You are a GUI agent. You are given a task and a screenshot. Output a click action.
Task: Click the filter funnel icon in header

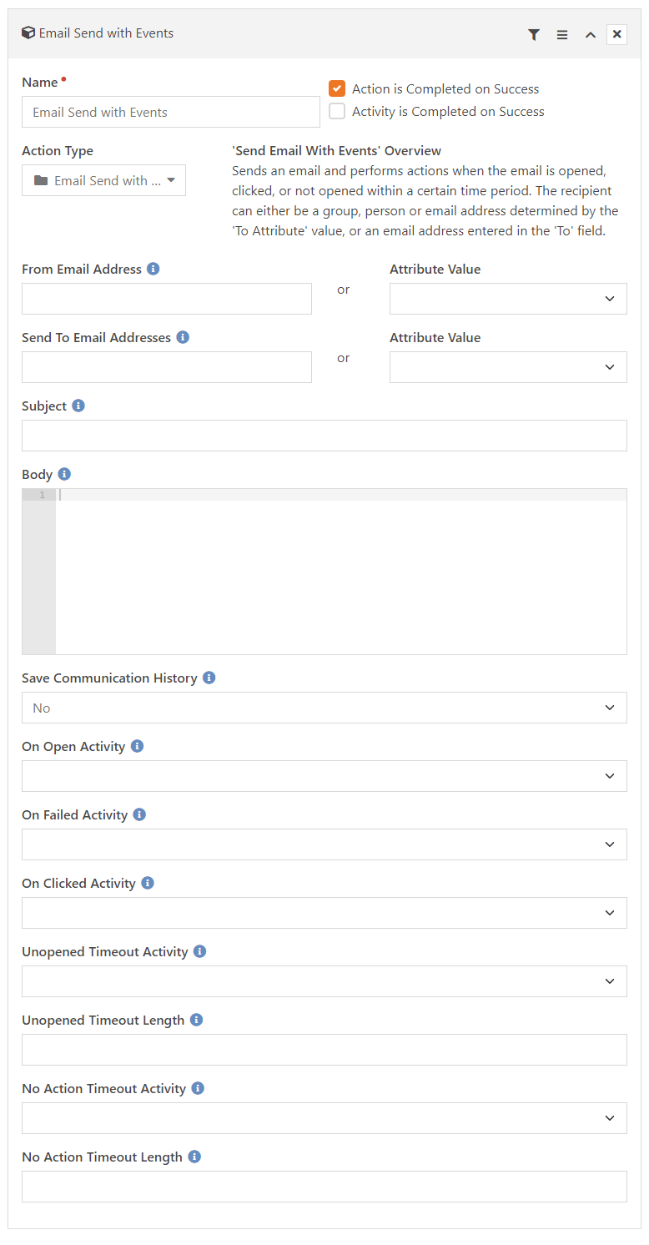pos(534,34)
